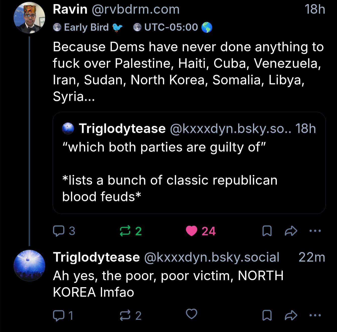This screenshot has width=337, height=332.
Task: Open Ravin's profile picture
Action: pyautogui.click(x=29, y=18)
